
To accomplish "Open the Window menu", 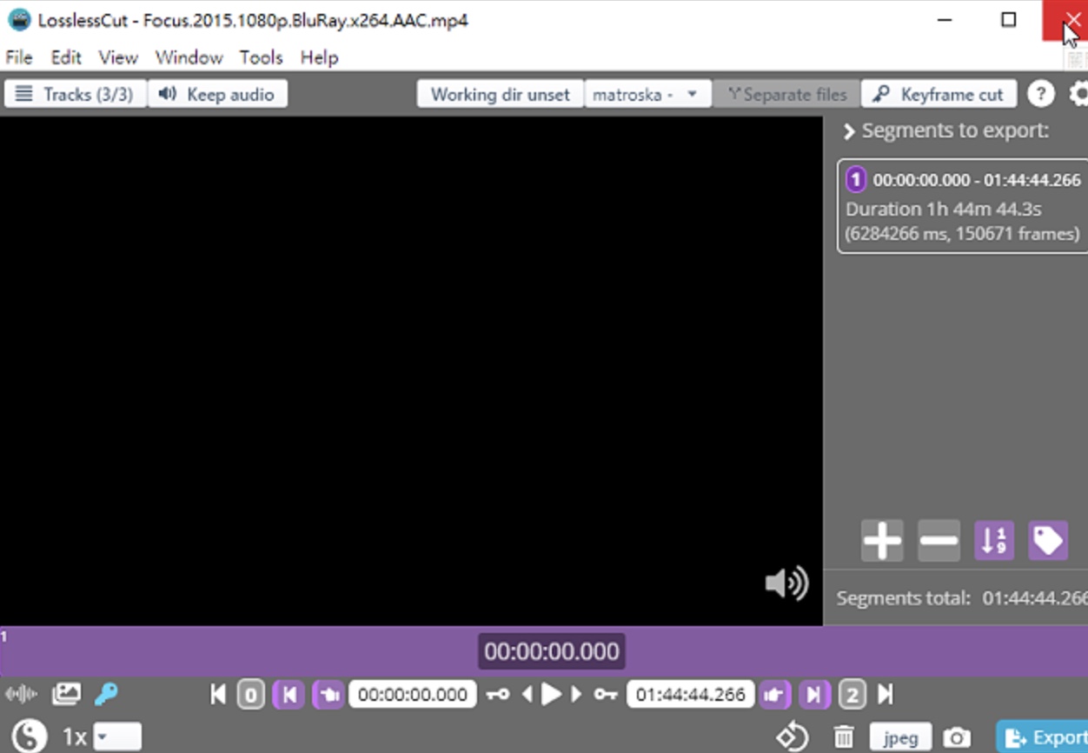I will (x=189, y=57).
